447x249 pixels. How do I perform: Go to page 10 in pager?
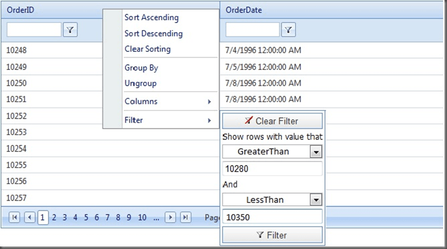tap(142, 217)
